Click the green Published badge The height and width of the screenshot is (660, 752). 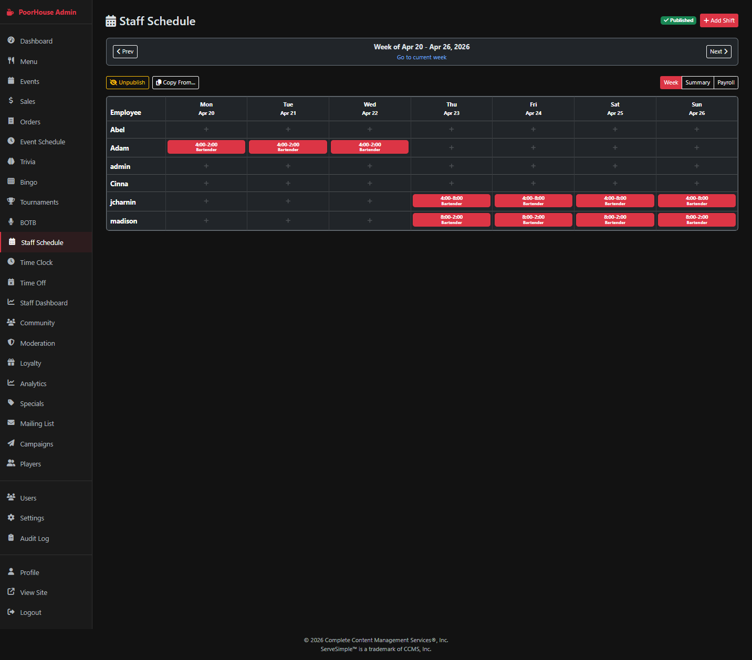point(678,20)
